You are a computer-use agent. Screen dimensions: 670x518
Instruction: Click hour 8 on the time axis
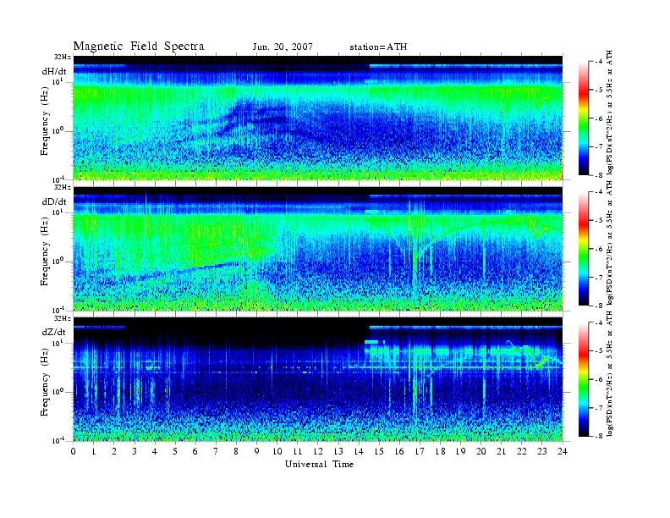[x=236, y=451]
